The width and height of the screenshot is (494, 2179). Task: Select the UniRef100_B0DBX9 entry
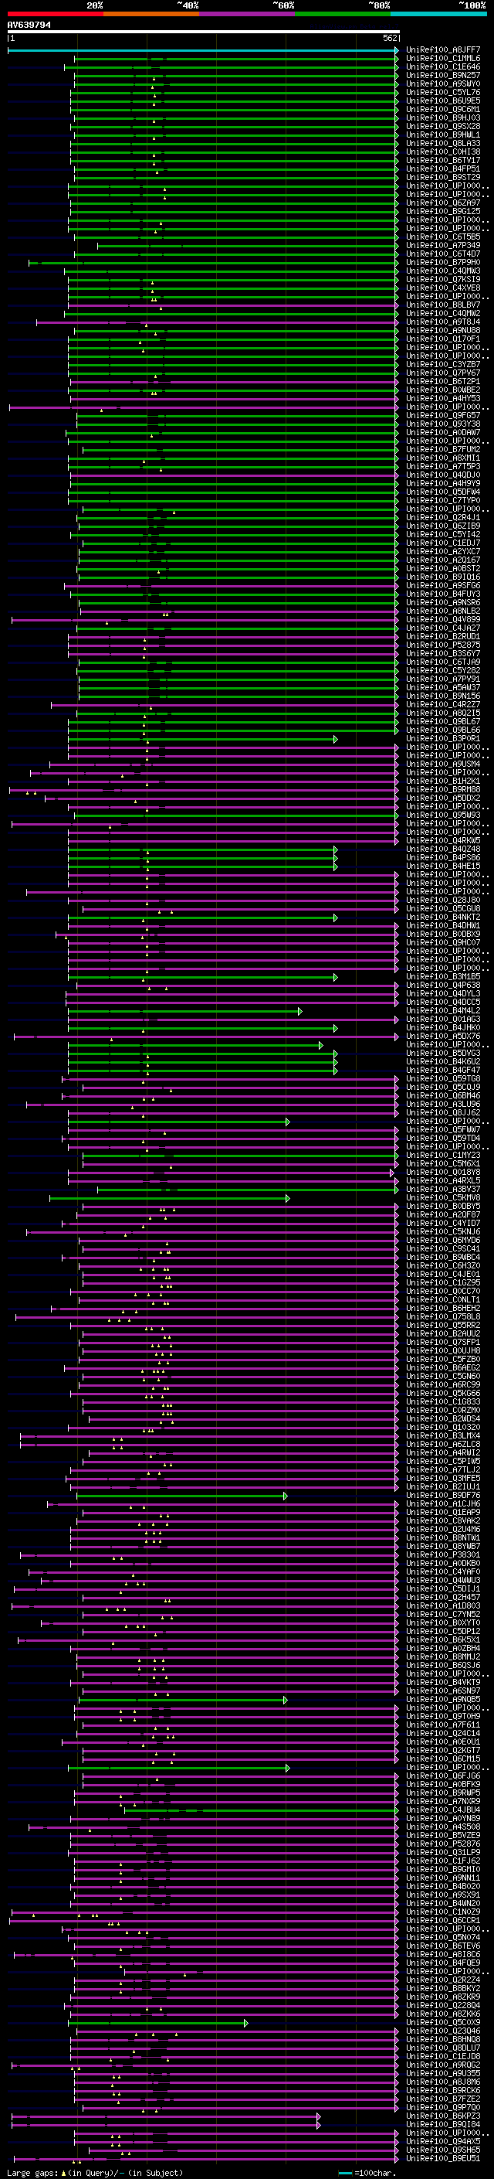coord(443,935)
